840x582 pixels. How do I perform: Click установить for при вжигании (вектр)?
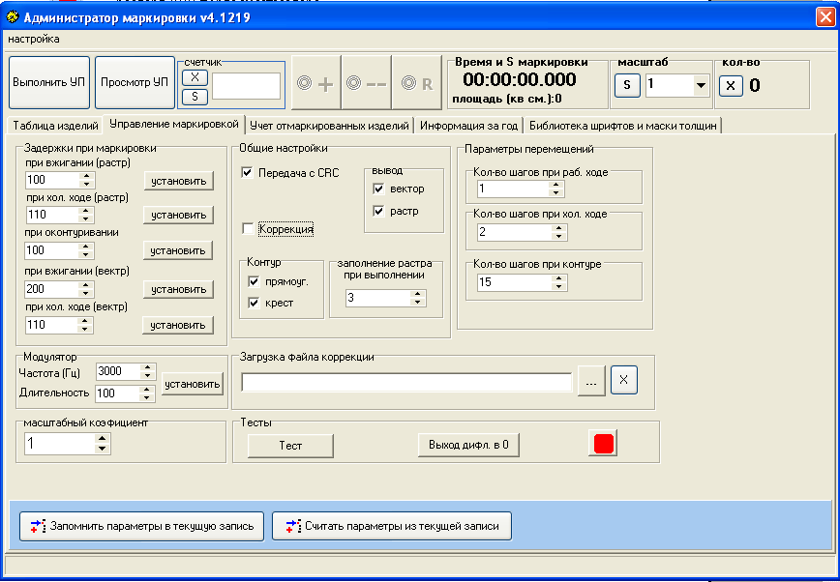(179, 289)
